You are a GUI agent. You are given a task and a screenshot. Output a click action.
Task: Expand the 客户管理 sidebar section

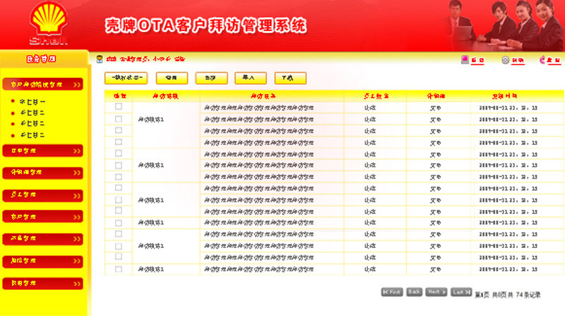[x=42, y=217]
